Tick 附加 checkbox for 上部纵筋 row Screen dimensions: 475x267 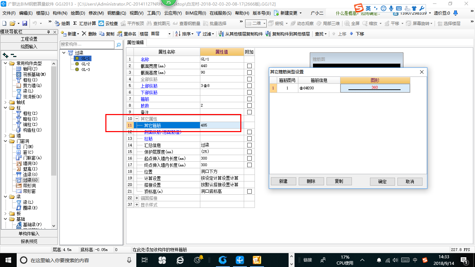pyautogui.click(x=249, y=86)
